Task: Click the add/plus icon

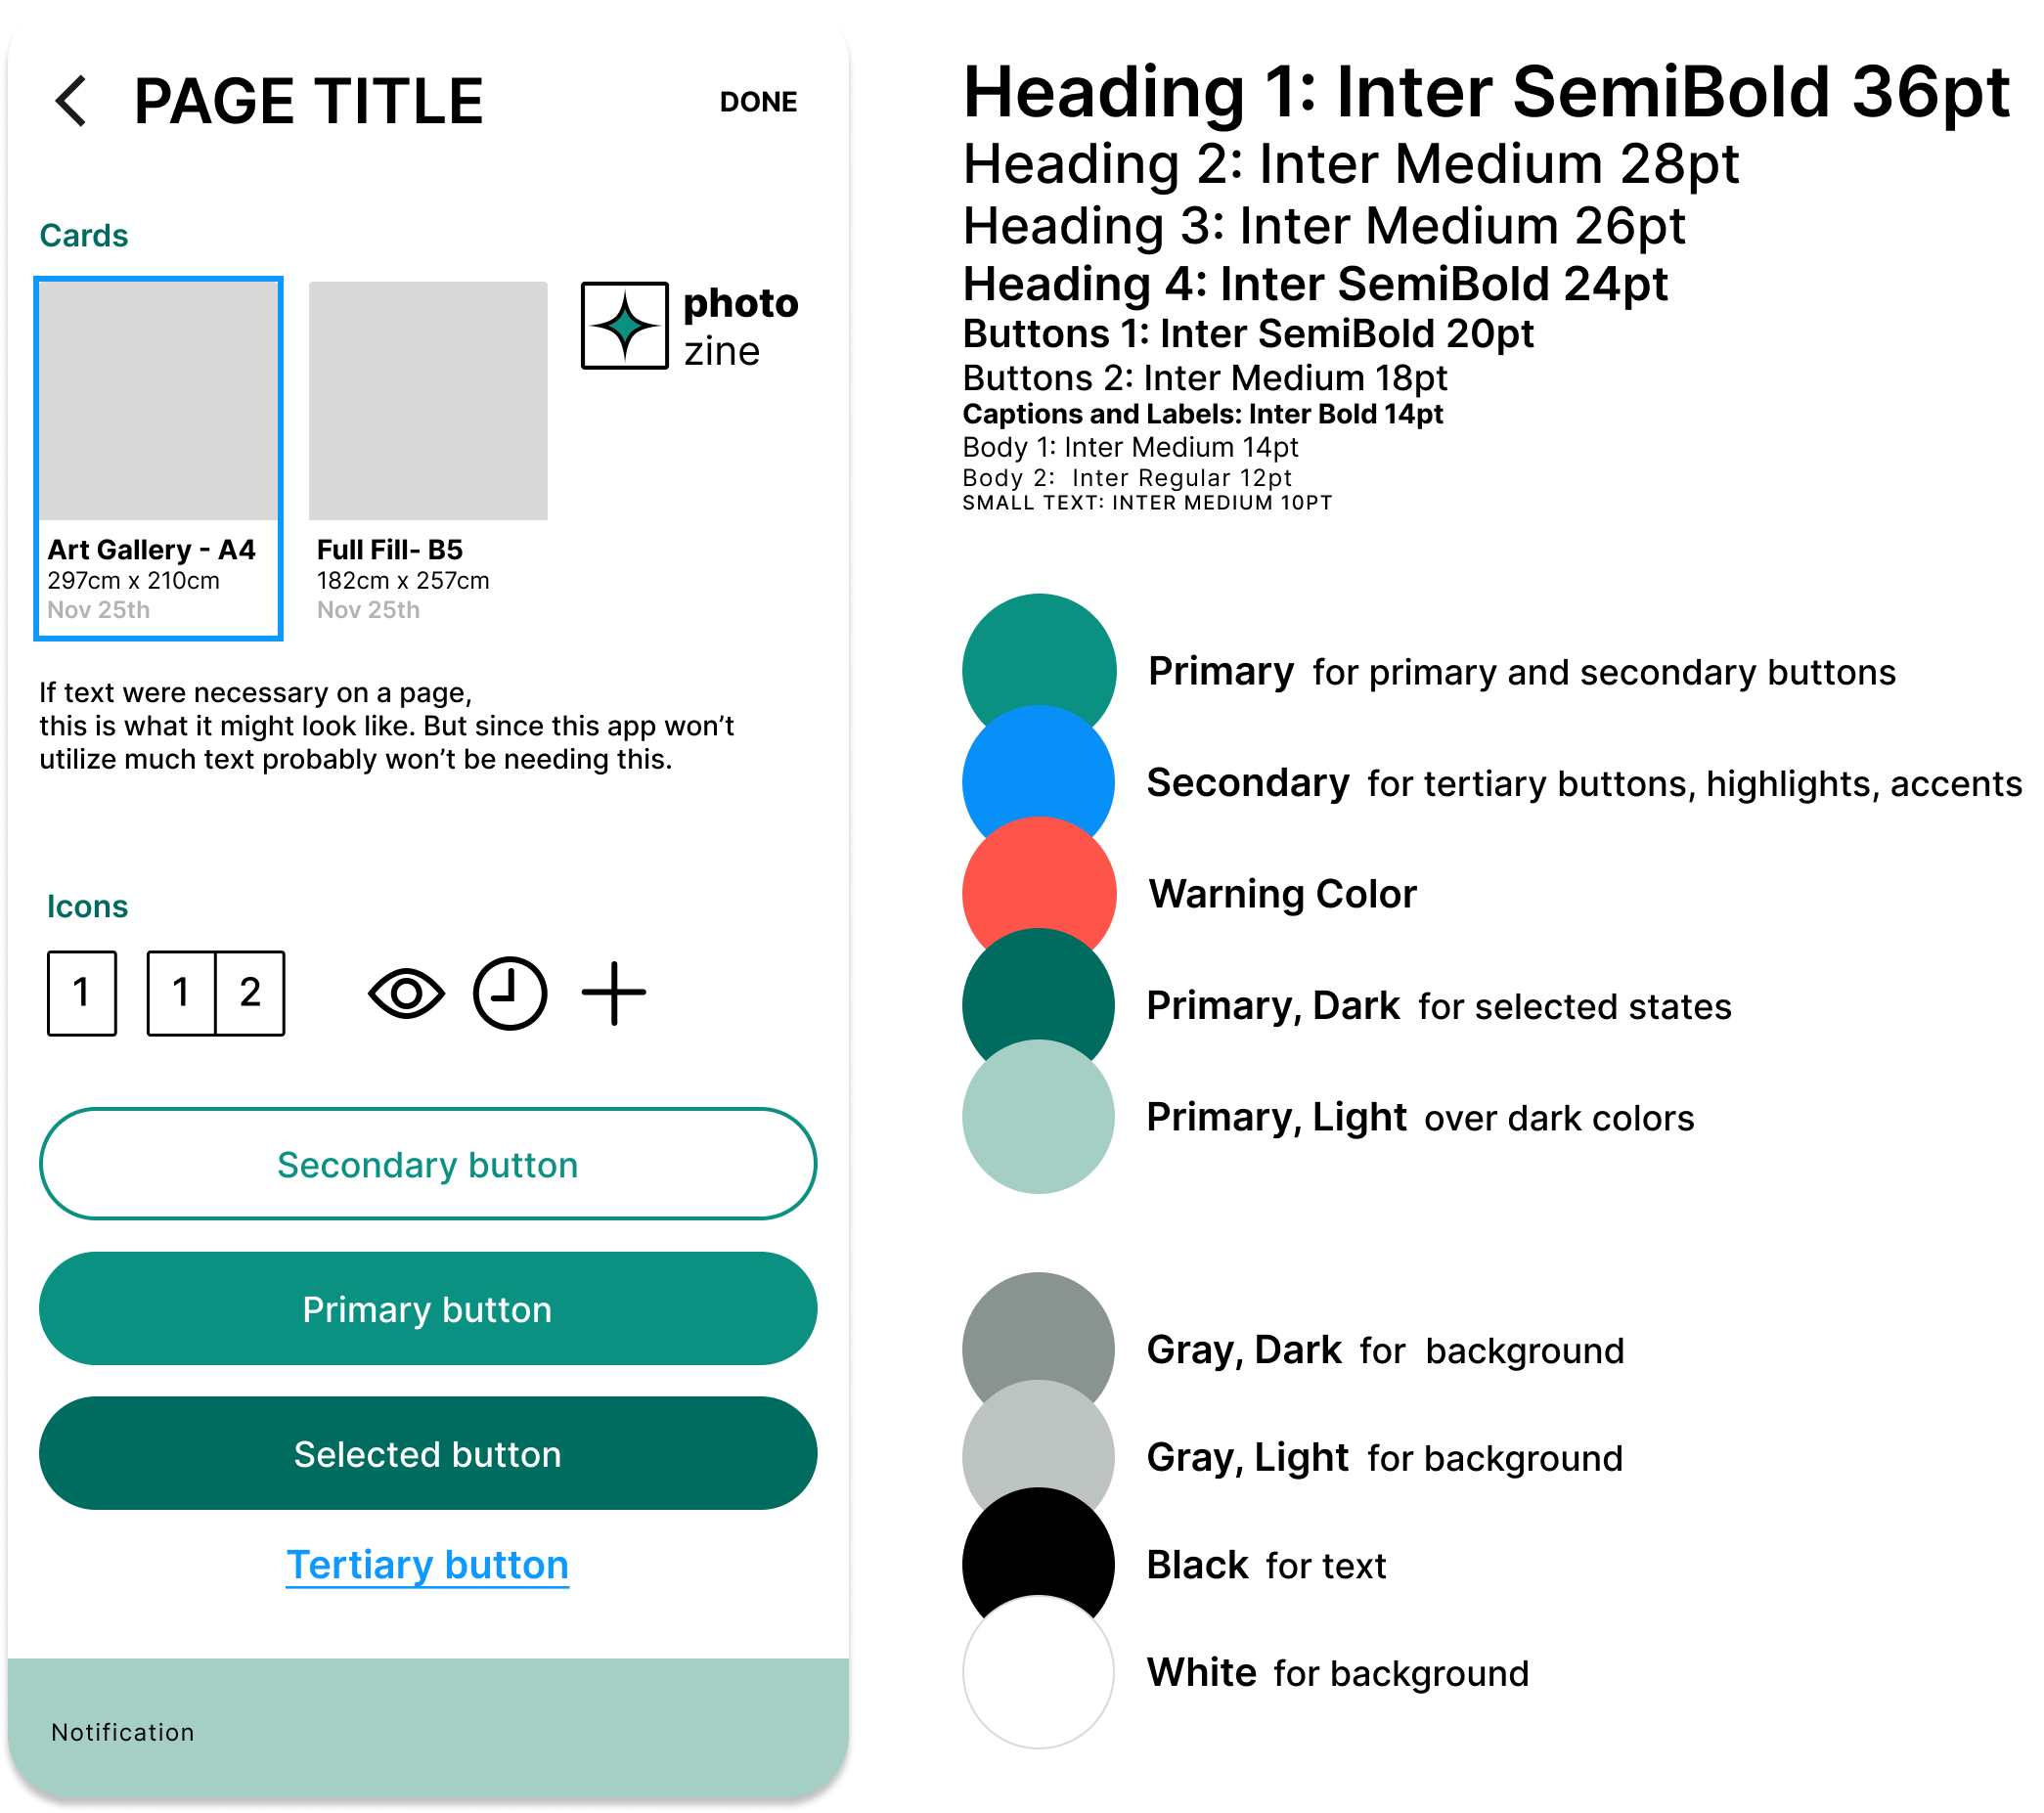Action: pyautogui.click(x=614, y=991)
